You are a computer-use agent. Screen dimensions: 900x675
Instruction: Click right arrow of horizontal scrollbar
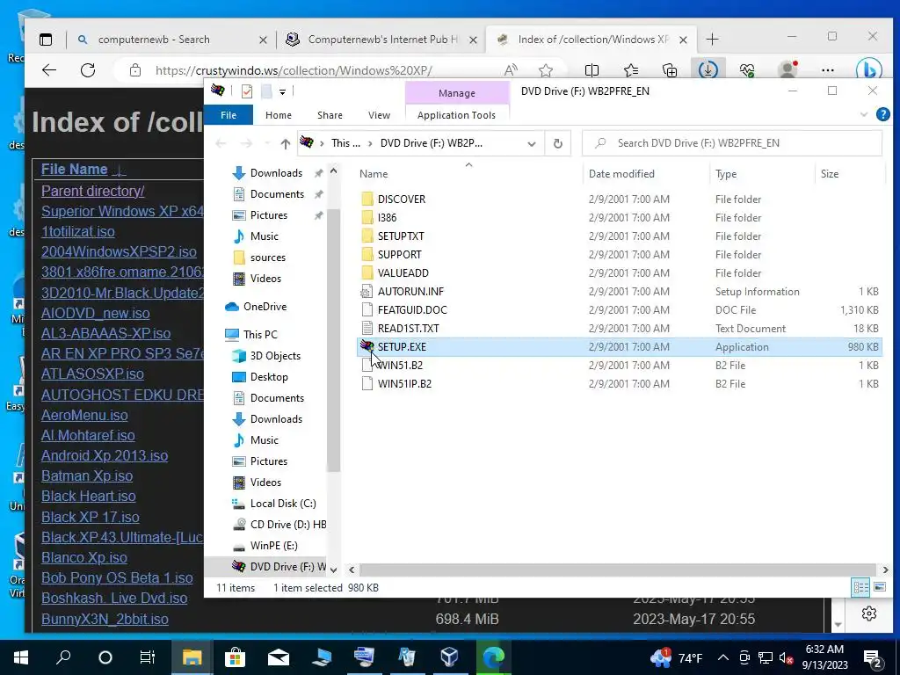click(x=885, y=570)
